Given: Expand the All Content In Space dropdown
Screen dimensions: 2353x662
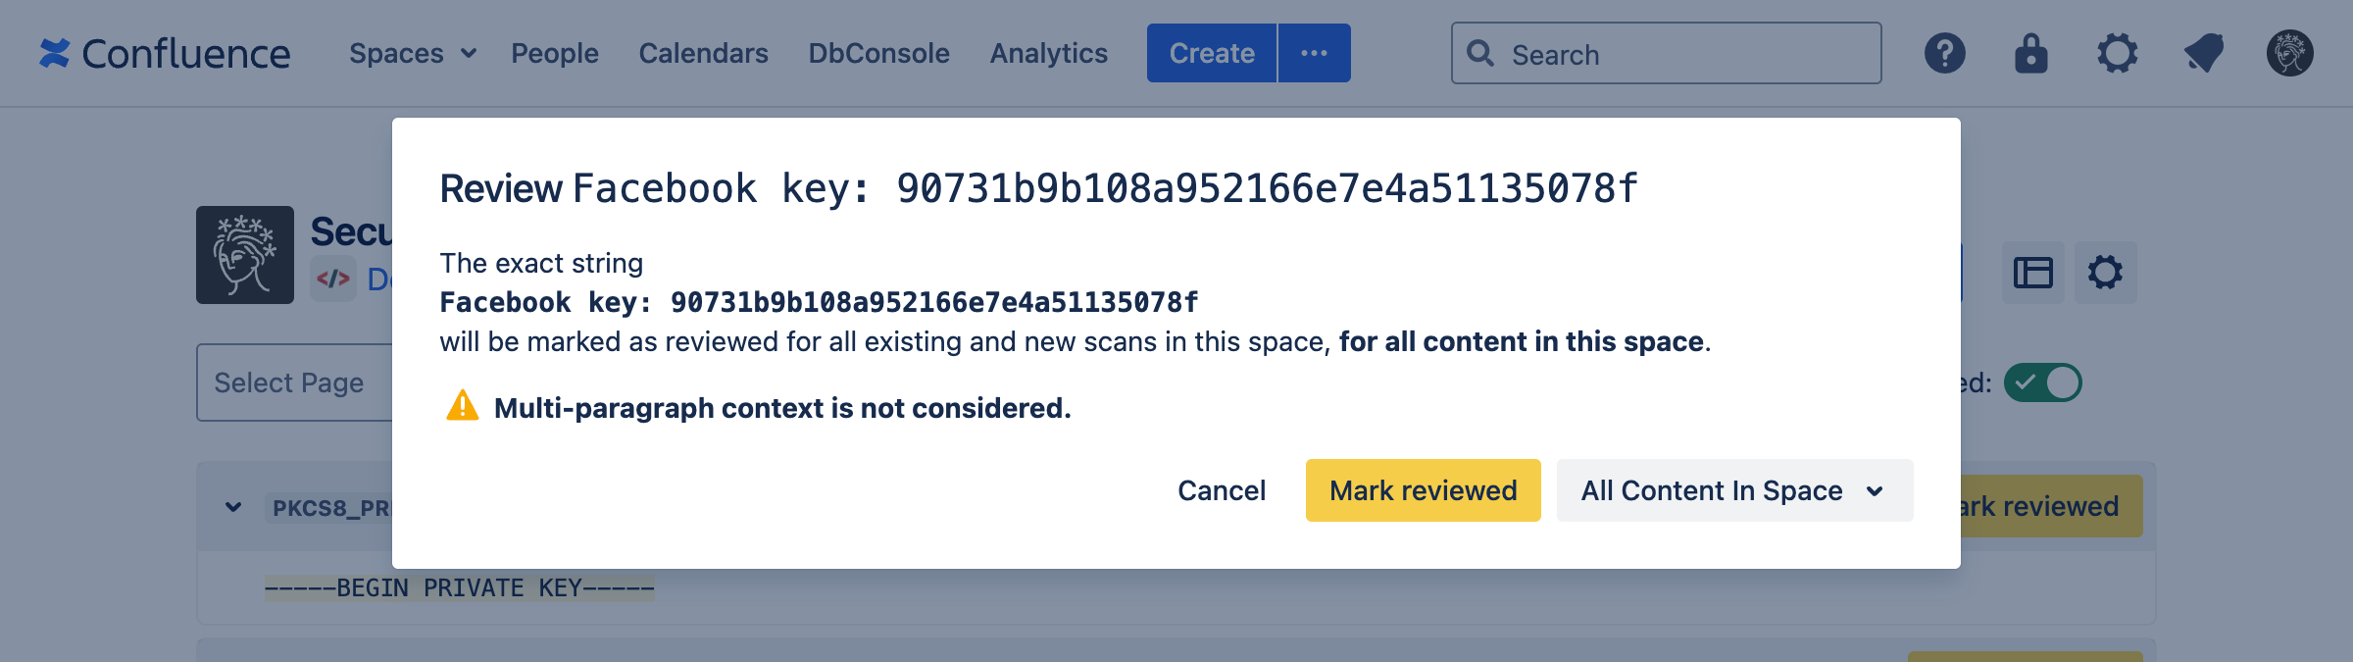Looking at the screenshot, I should click(1733, 490).
